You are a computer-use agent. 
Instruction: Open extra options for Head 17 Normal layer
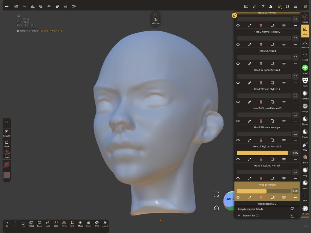295,25
